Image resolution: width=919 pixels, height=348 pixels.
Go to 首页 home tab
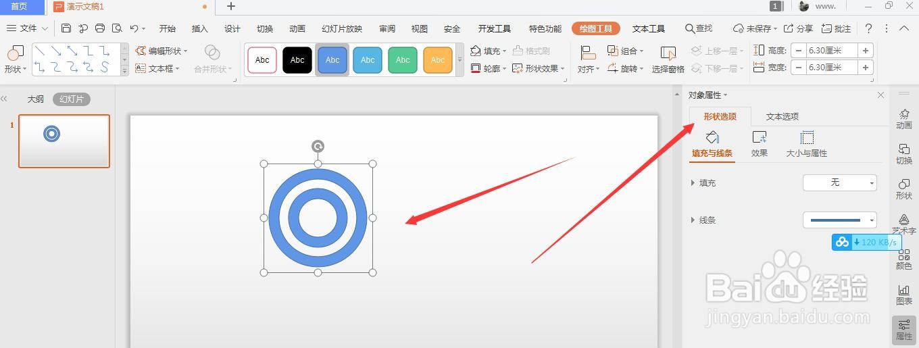tap(20, 7)
